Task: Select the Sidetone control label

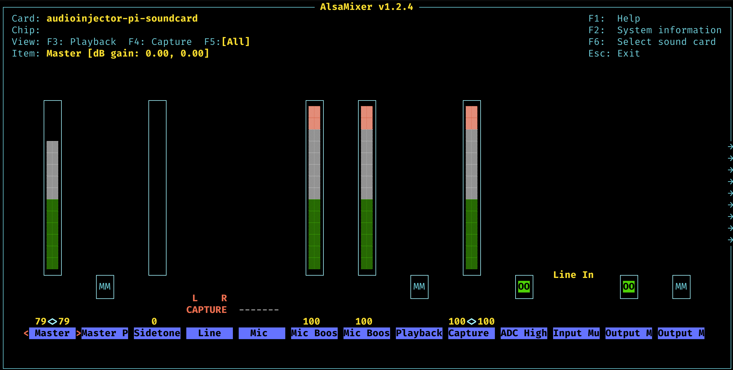Action: coord(157,333)
